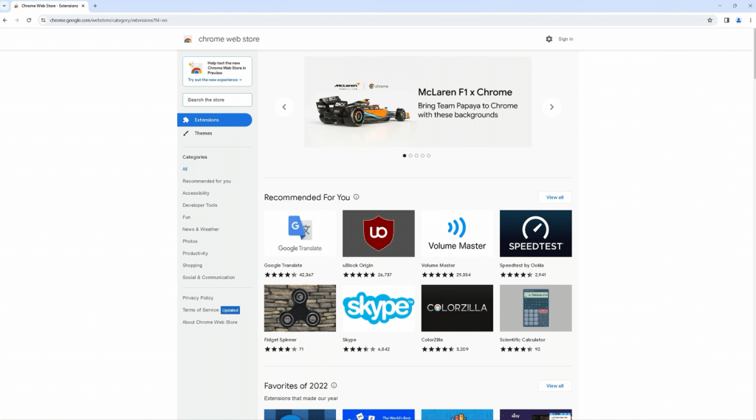Image resolution: width=756 pixels, height=420 pixels.
Task: Click the Google Translate title text
Action: coord(283,265)
